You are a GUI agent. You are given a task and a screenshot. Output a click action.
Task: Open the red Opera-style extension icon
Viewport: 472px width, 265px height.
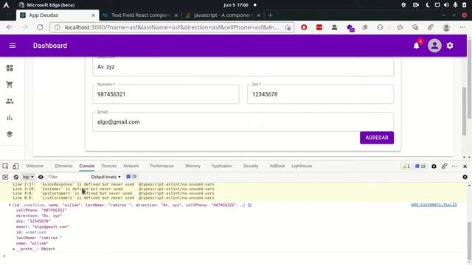coord(304,27)
